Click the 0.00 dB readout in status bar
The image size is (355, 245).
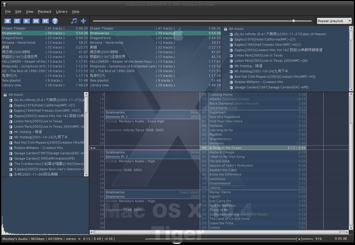tap(341, 239)
